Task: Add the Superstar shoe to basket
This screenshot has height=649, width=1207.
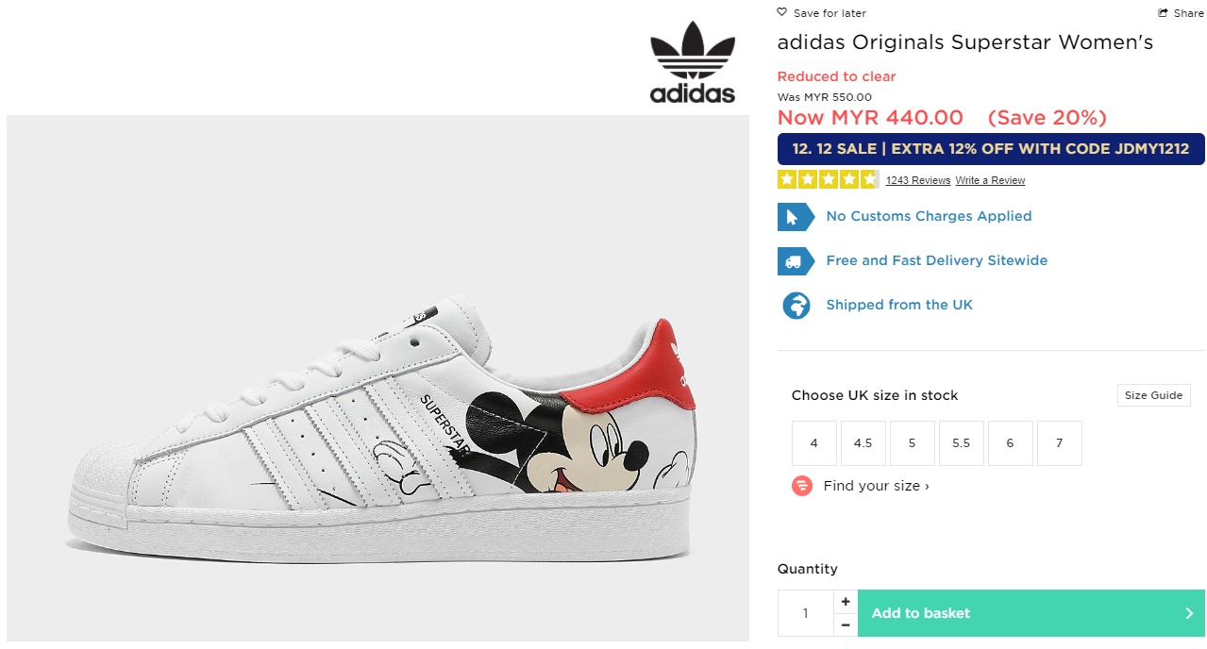Action: 1031,613
